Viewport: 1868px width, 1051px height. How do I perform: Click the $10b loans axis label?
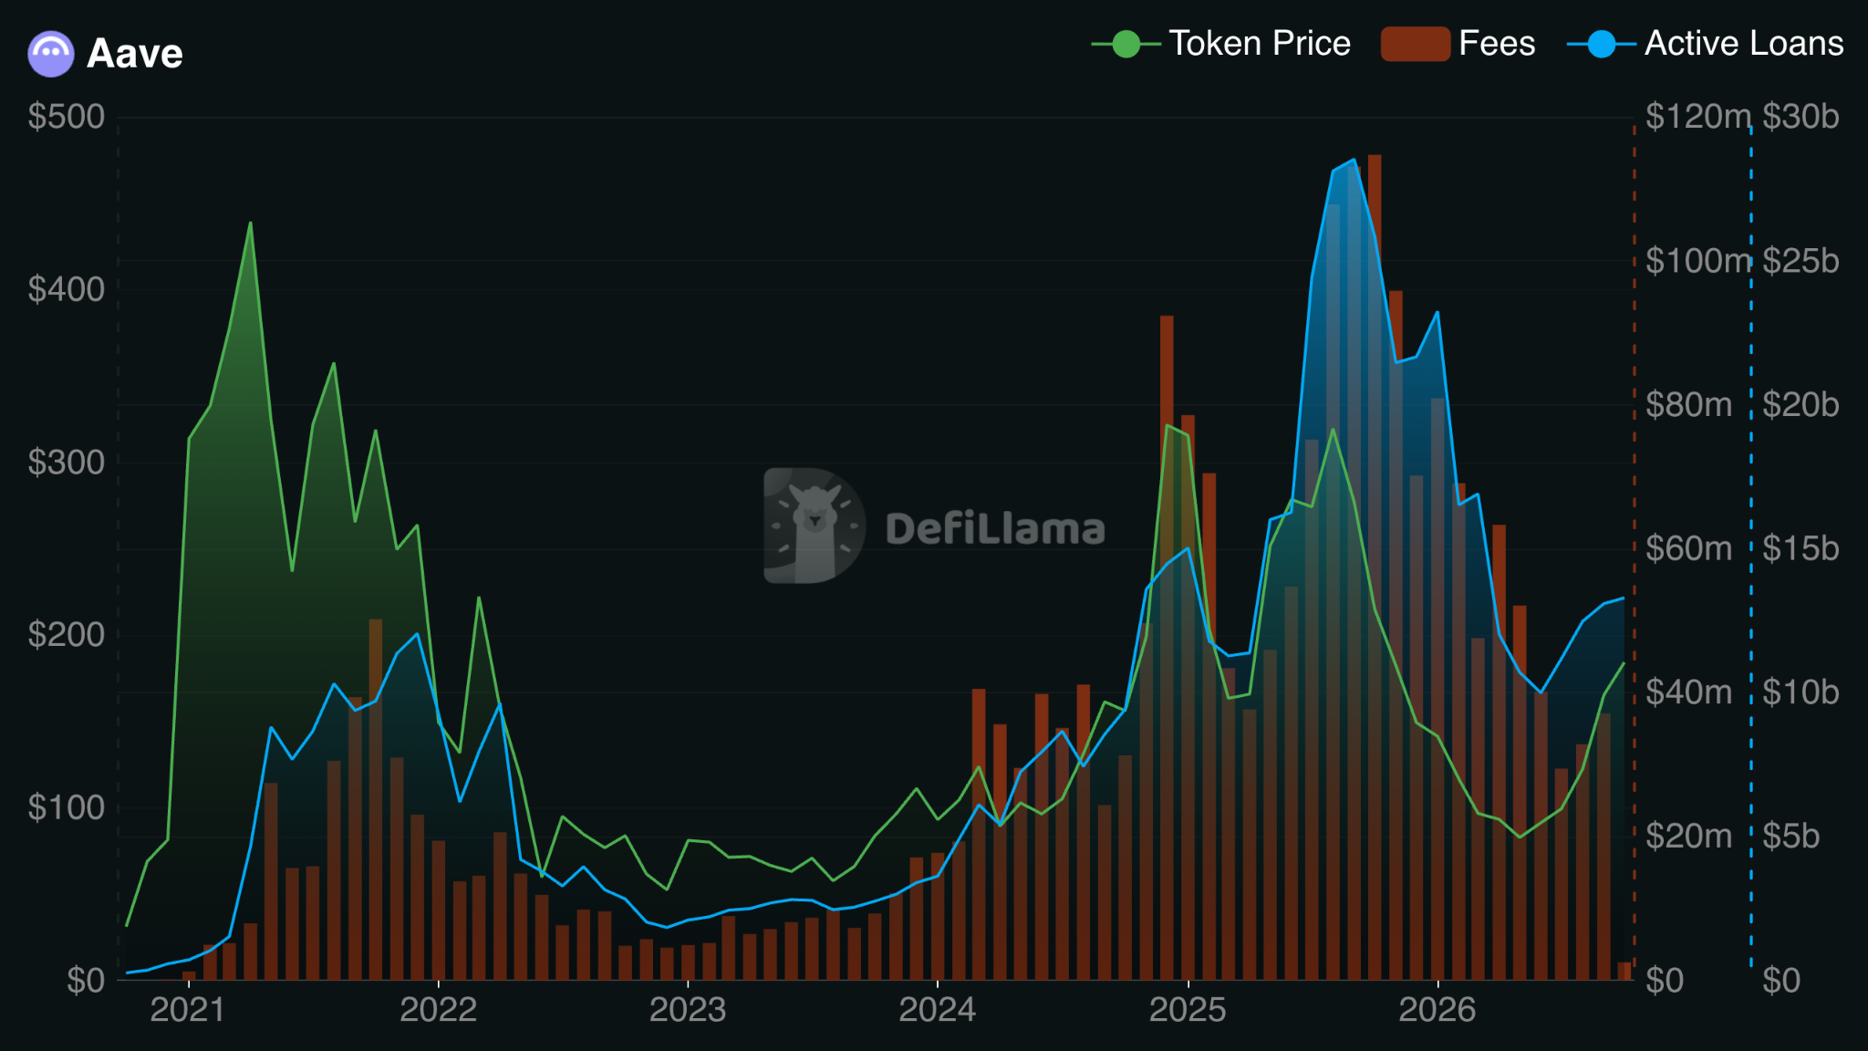coord(1801,692)
